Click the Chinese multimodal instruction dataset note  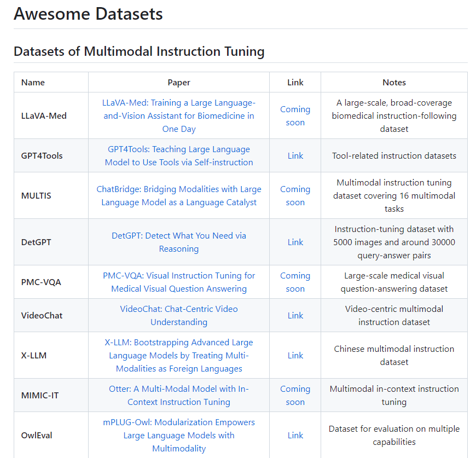(x=394, y=356)
